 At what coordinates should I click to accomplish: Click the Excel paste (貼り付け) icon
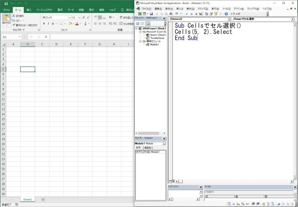click(7, 18)
